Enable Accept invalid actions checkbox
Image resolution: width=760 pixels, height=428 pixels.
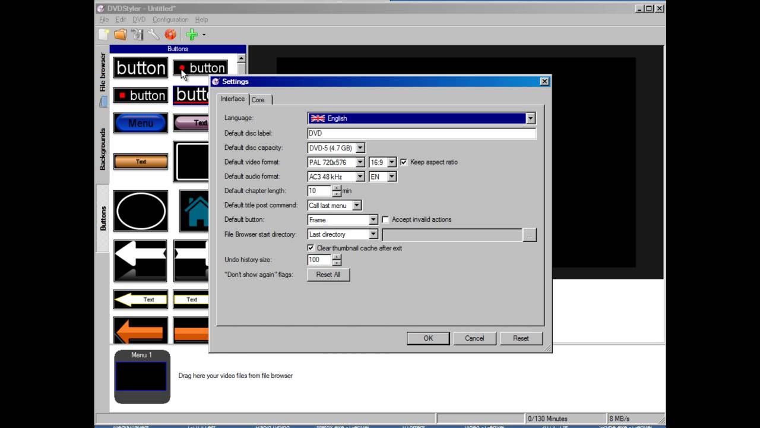click(385, 219)
